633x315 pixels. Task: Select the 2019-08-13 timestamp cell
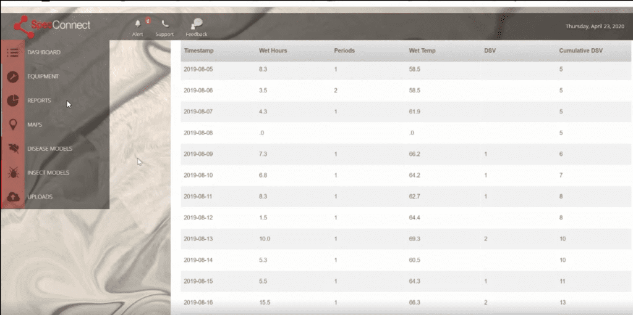click(198, 239)
